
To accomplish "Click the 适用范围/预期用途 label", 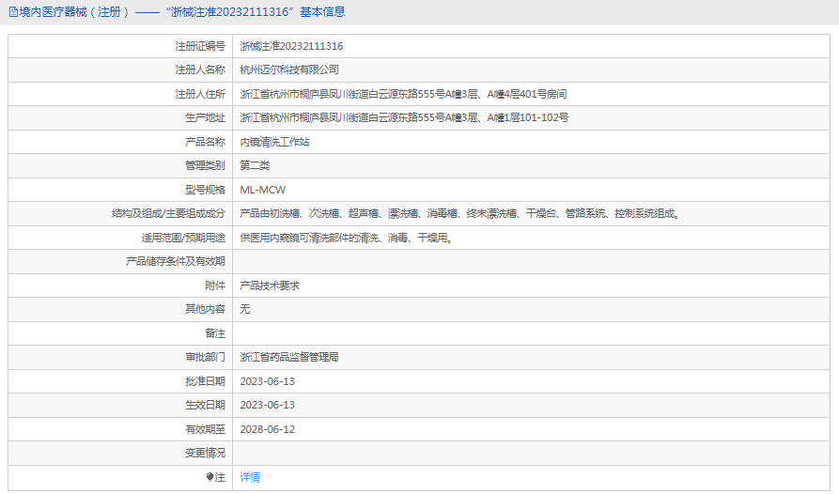I will tap(183, 238).
